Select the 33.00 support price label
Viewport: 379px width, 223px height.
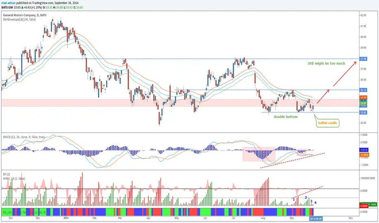[363, 112]
